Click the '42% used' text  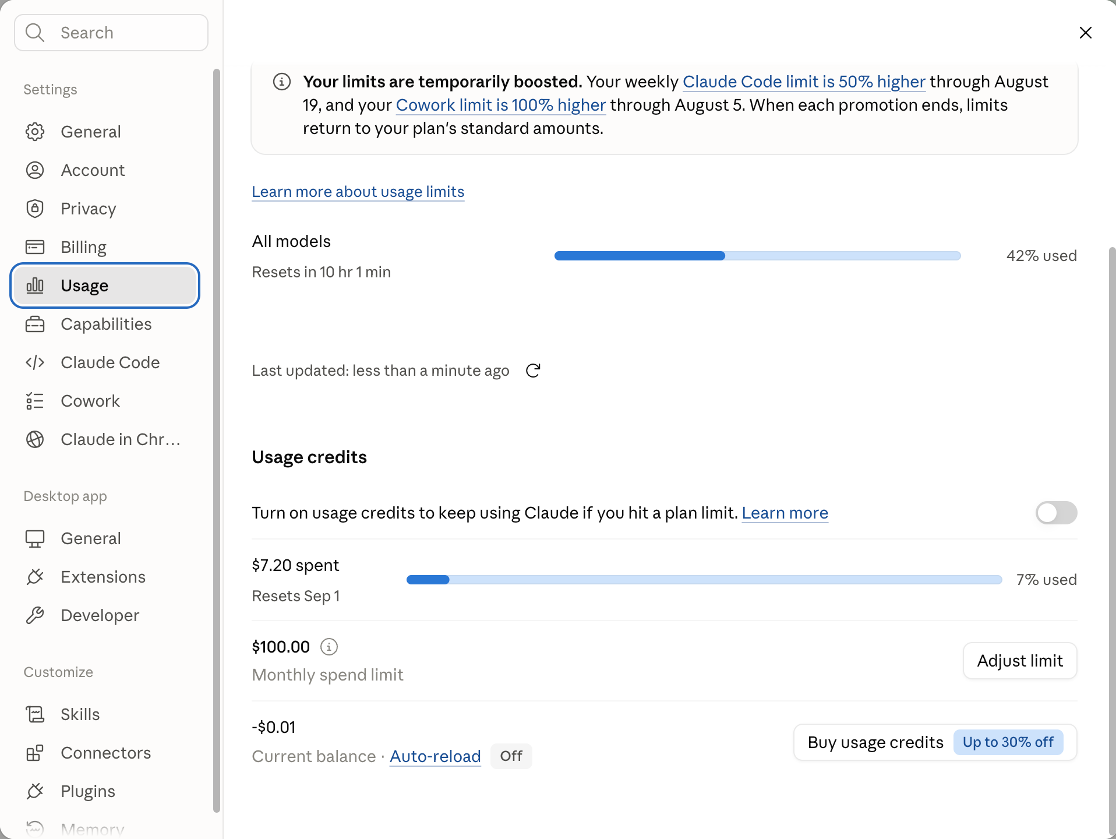point(1041,256)
